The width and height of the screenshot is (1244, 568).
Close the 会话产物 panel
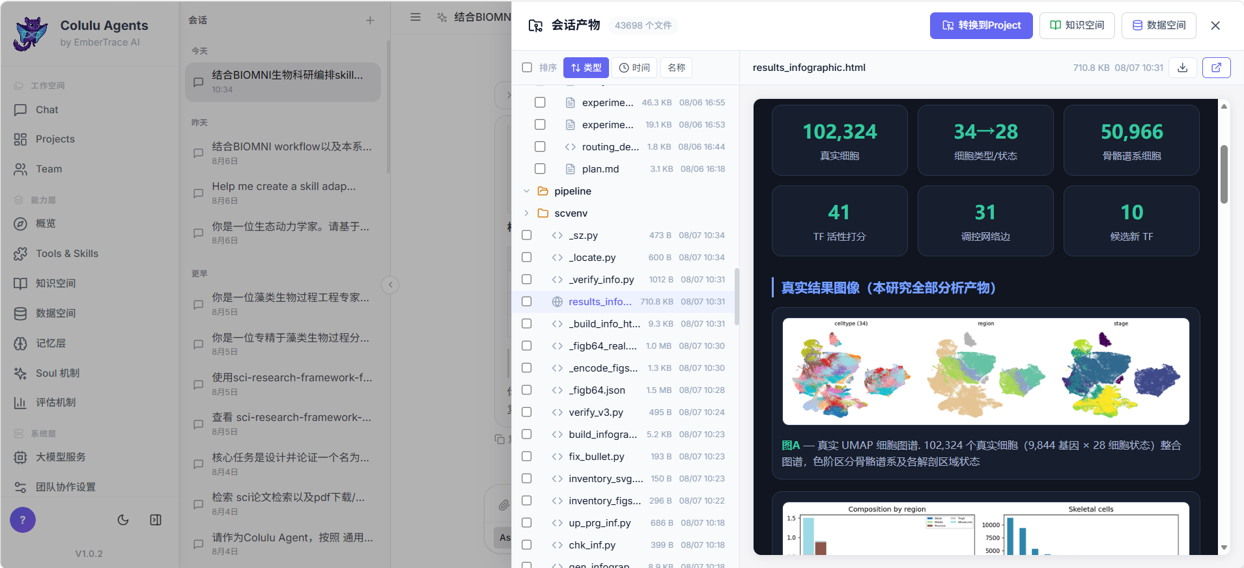coord(1215,25)
